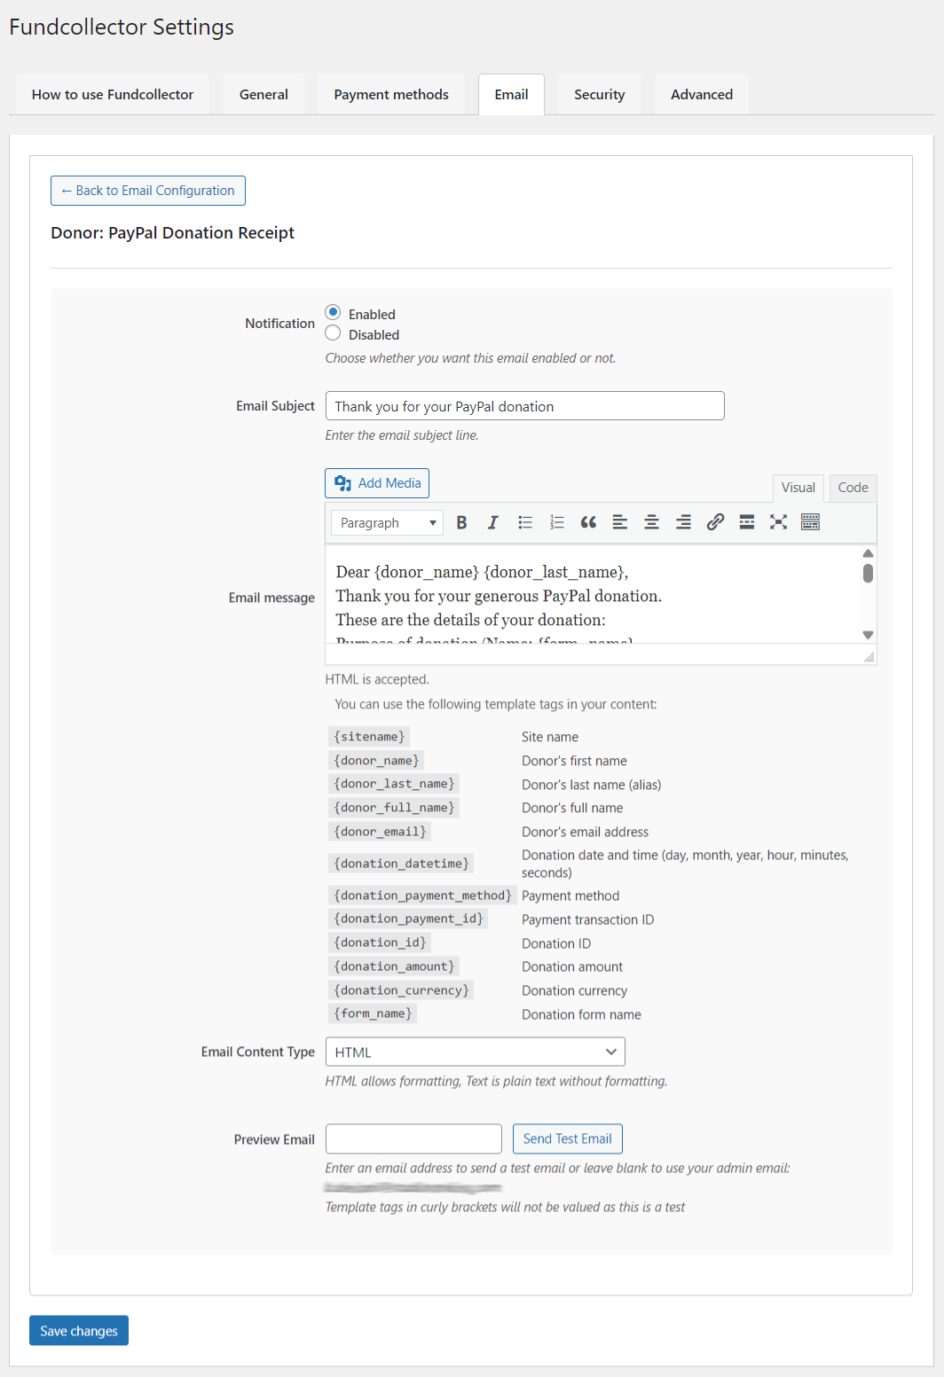This screenshot has height=1377, width=944.
Task: Enable the donation receipt notification
Action: click(x=333, y=312)
